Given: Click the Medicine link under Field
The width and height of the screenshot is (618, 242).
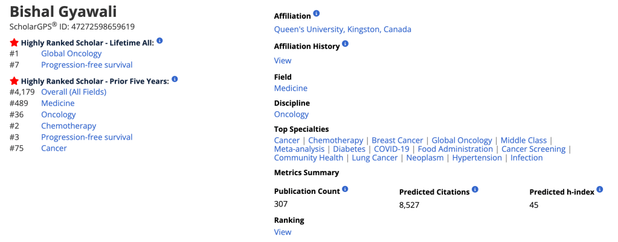Looking at the screenshot, I should tap(291, 88).
